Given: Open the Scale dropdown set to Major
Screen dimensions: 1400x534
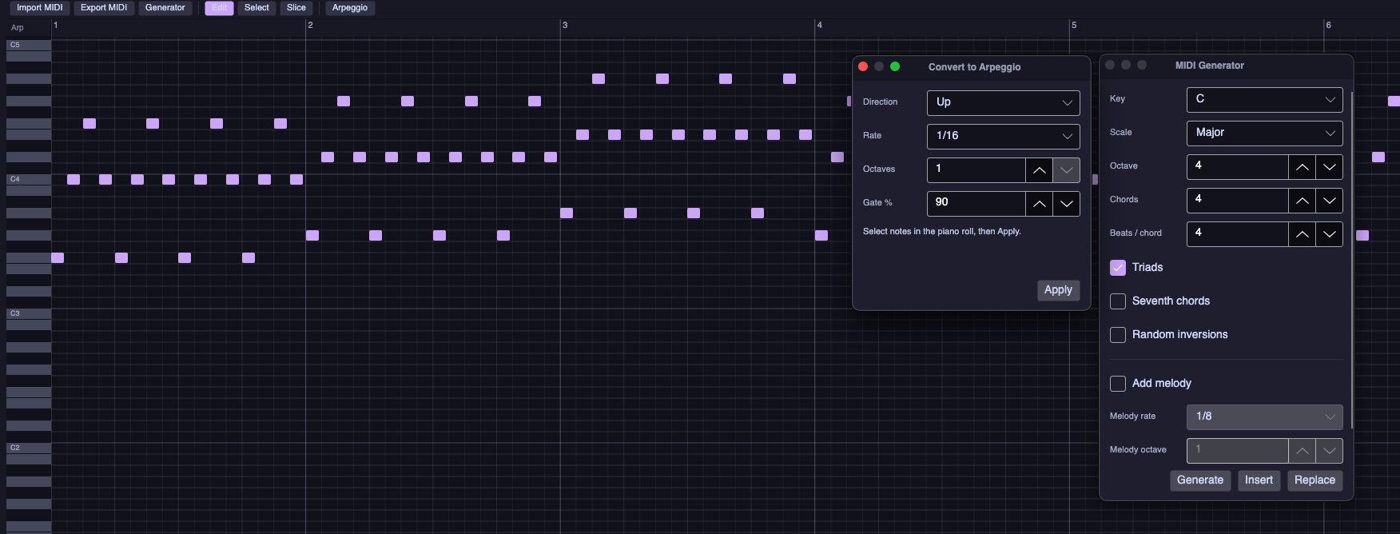Looking at the screenshot, I should pos(1264,133).
